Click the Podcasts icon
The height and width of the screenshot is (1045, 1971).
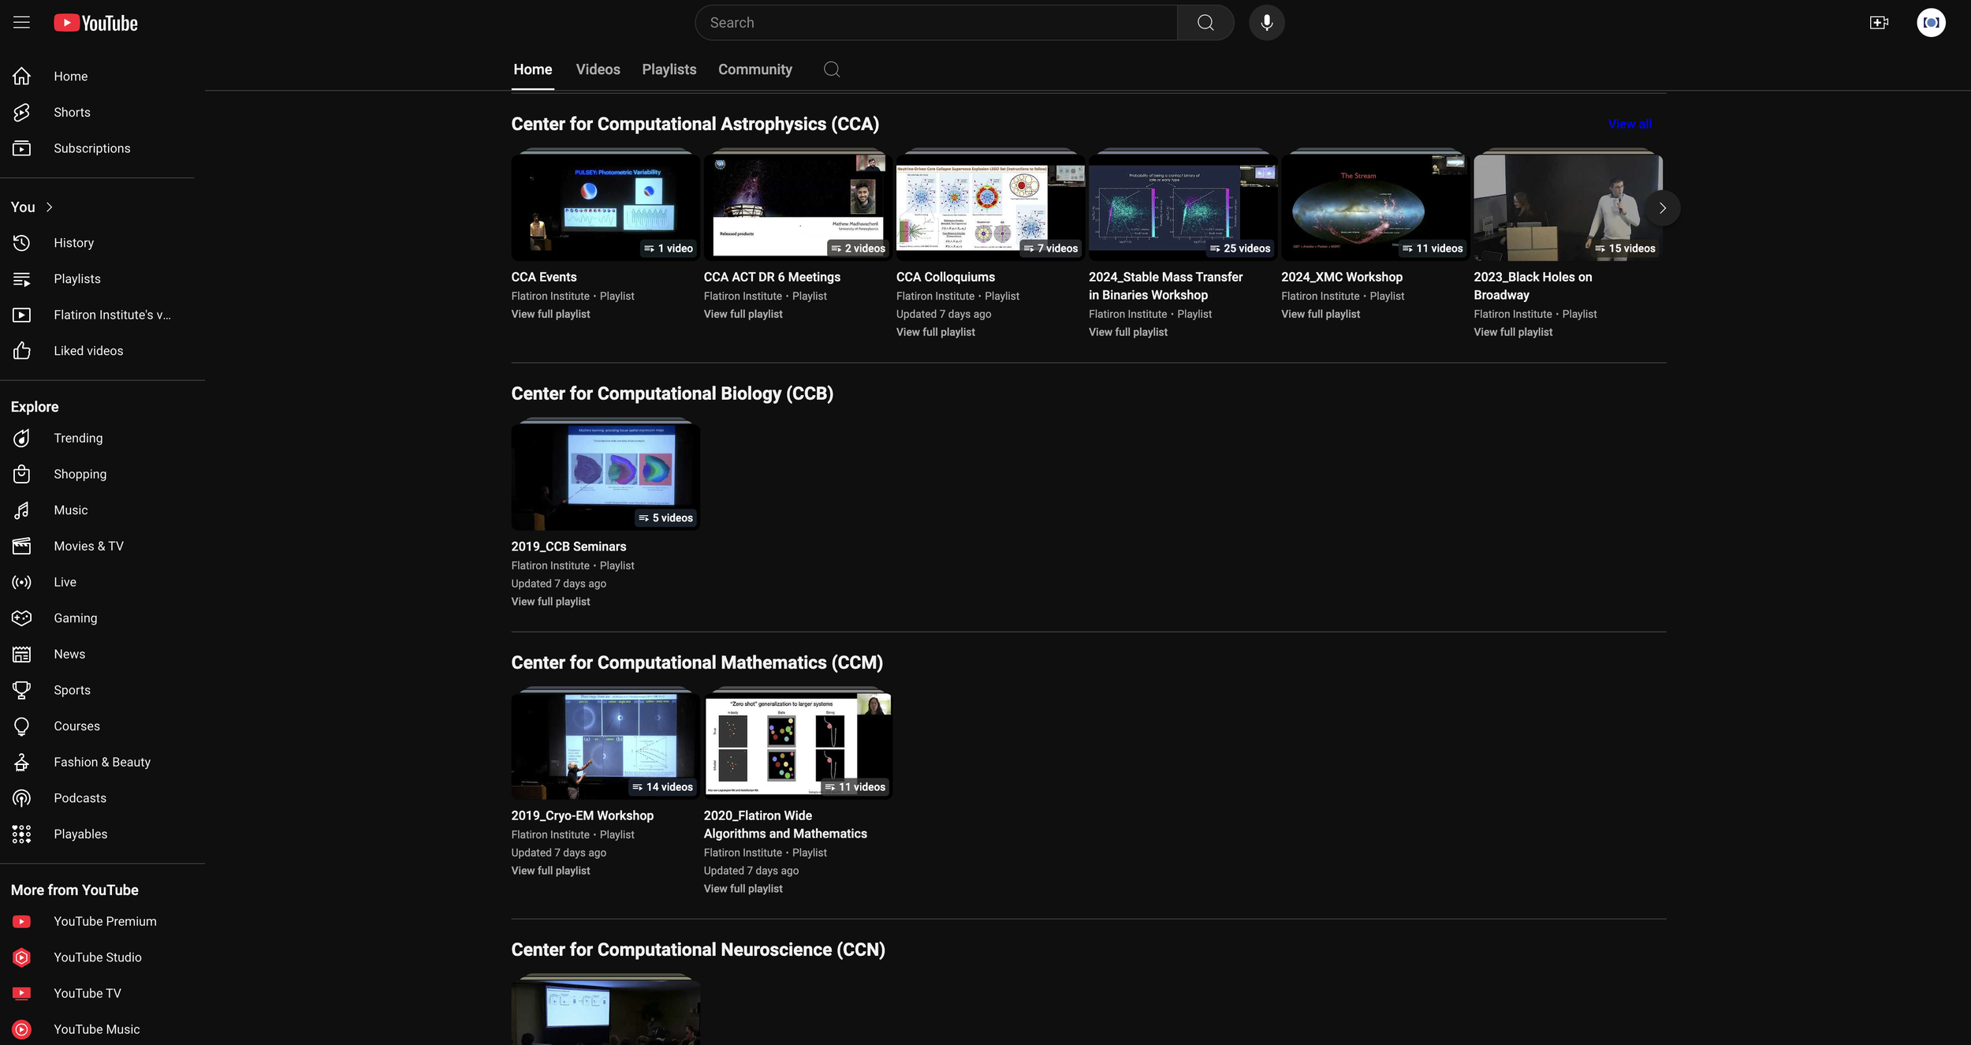click(x=21, y=798)
